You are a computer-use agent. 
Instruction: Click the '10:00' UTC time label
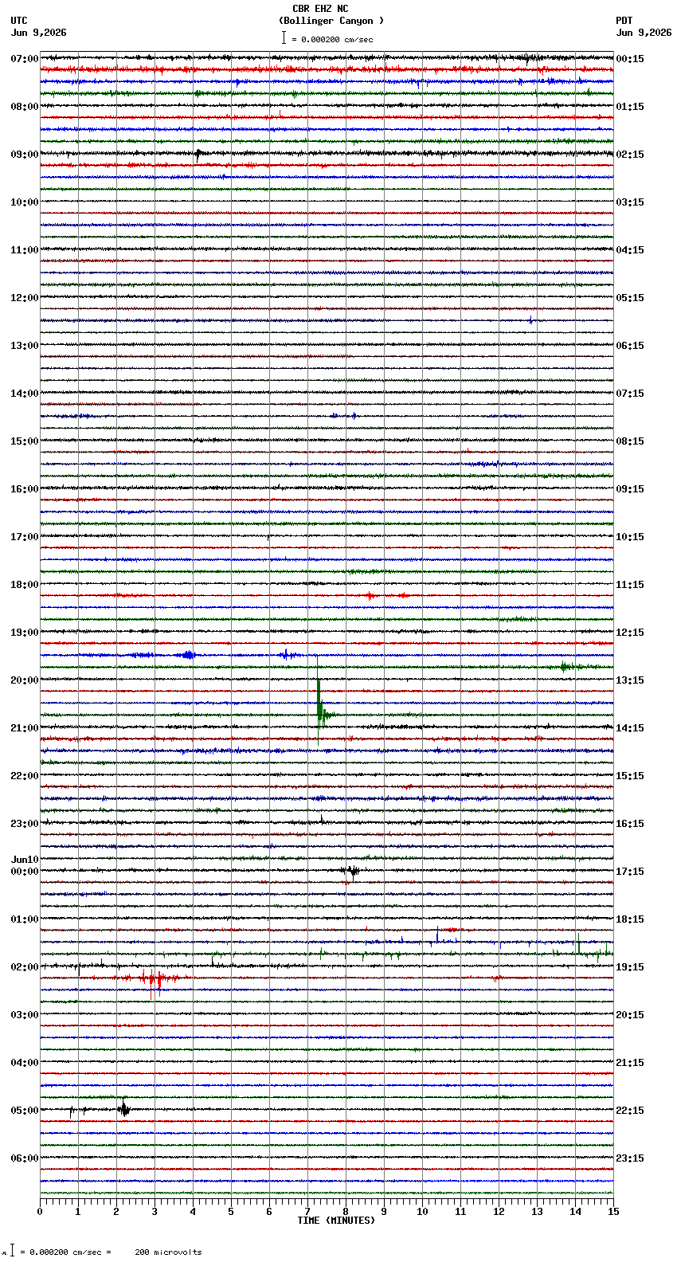click(x=25, y=202)
